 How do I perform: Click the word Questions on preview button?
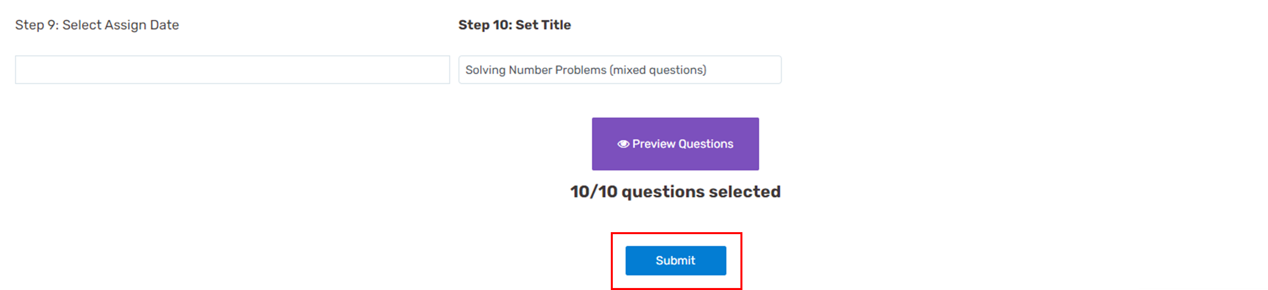click(706, 144)
